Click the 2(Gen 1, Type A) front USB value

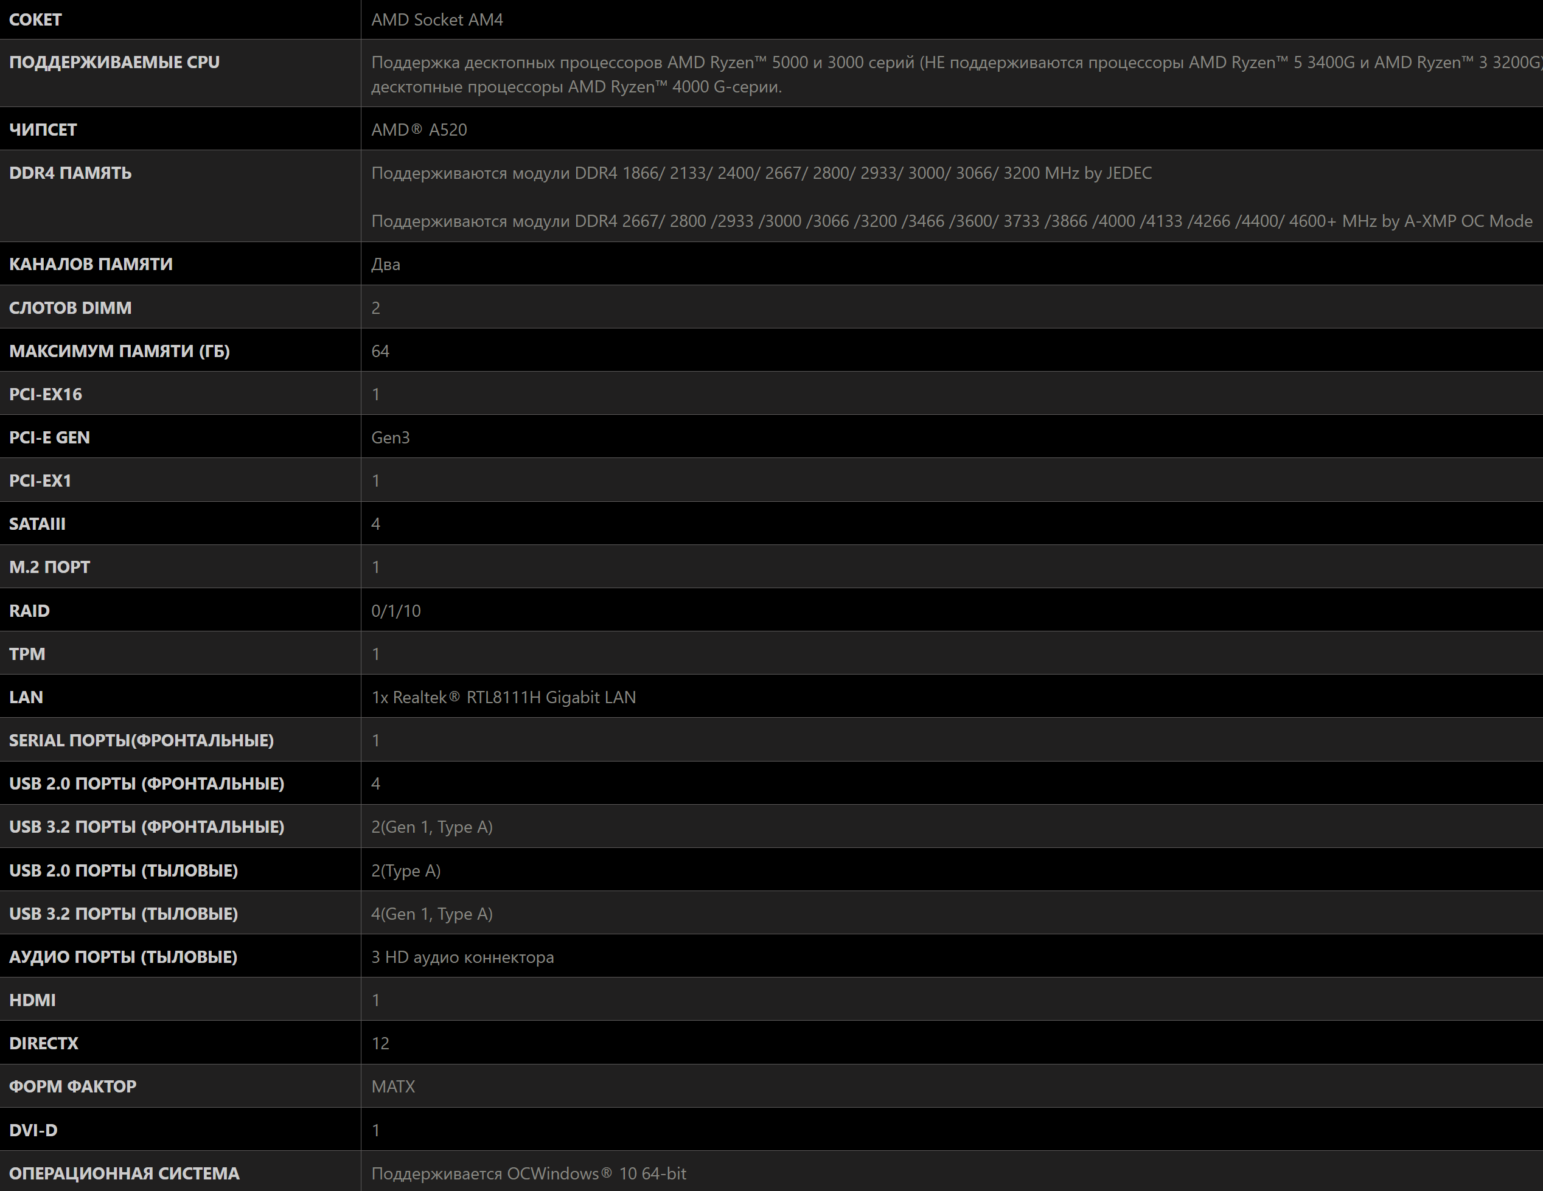click(431, 827)
